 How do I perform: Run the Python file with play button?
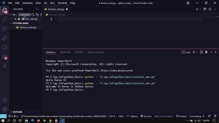click(x=197, y=9)
